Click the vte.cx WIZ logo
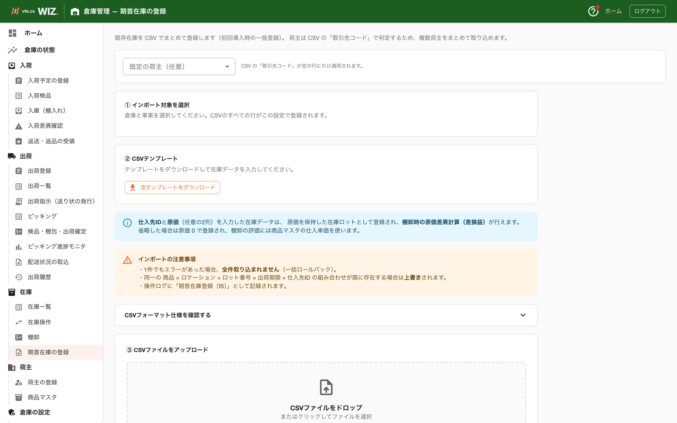Image resolution: width=677 pixels, height=423 pixels. (35, 11)
